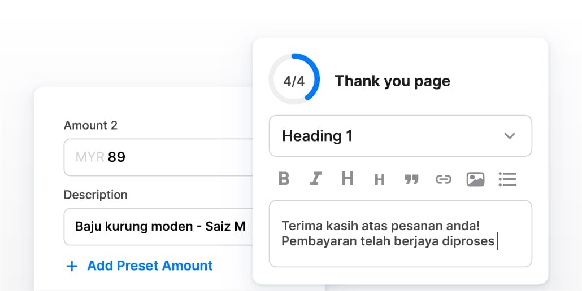Insert a blockquote with the quote icon
This screenshot has width=582, height=291.
tap(411, 179)
